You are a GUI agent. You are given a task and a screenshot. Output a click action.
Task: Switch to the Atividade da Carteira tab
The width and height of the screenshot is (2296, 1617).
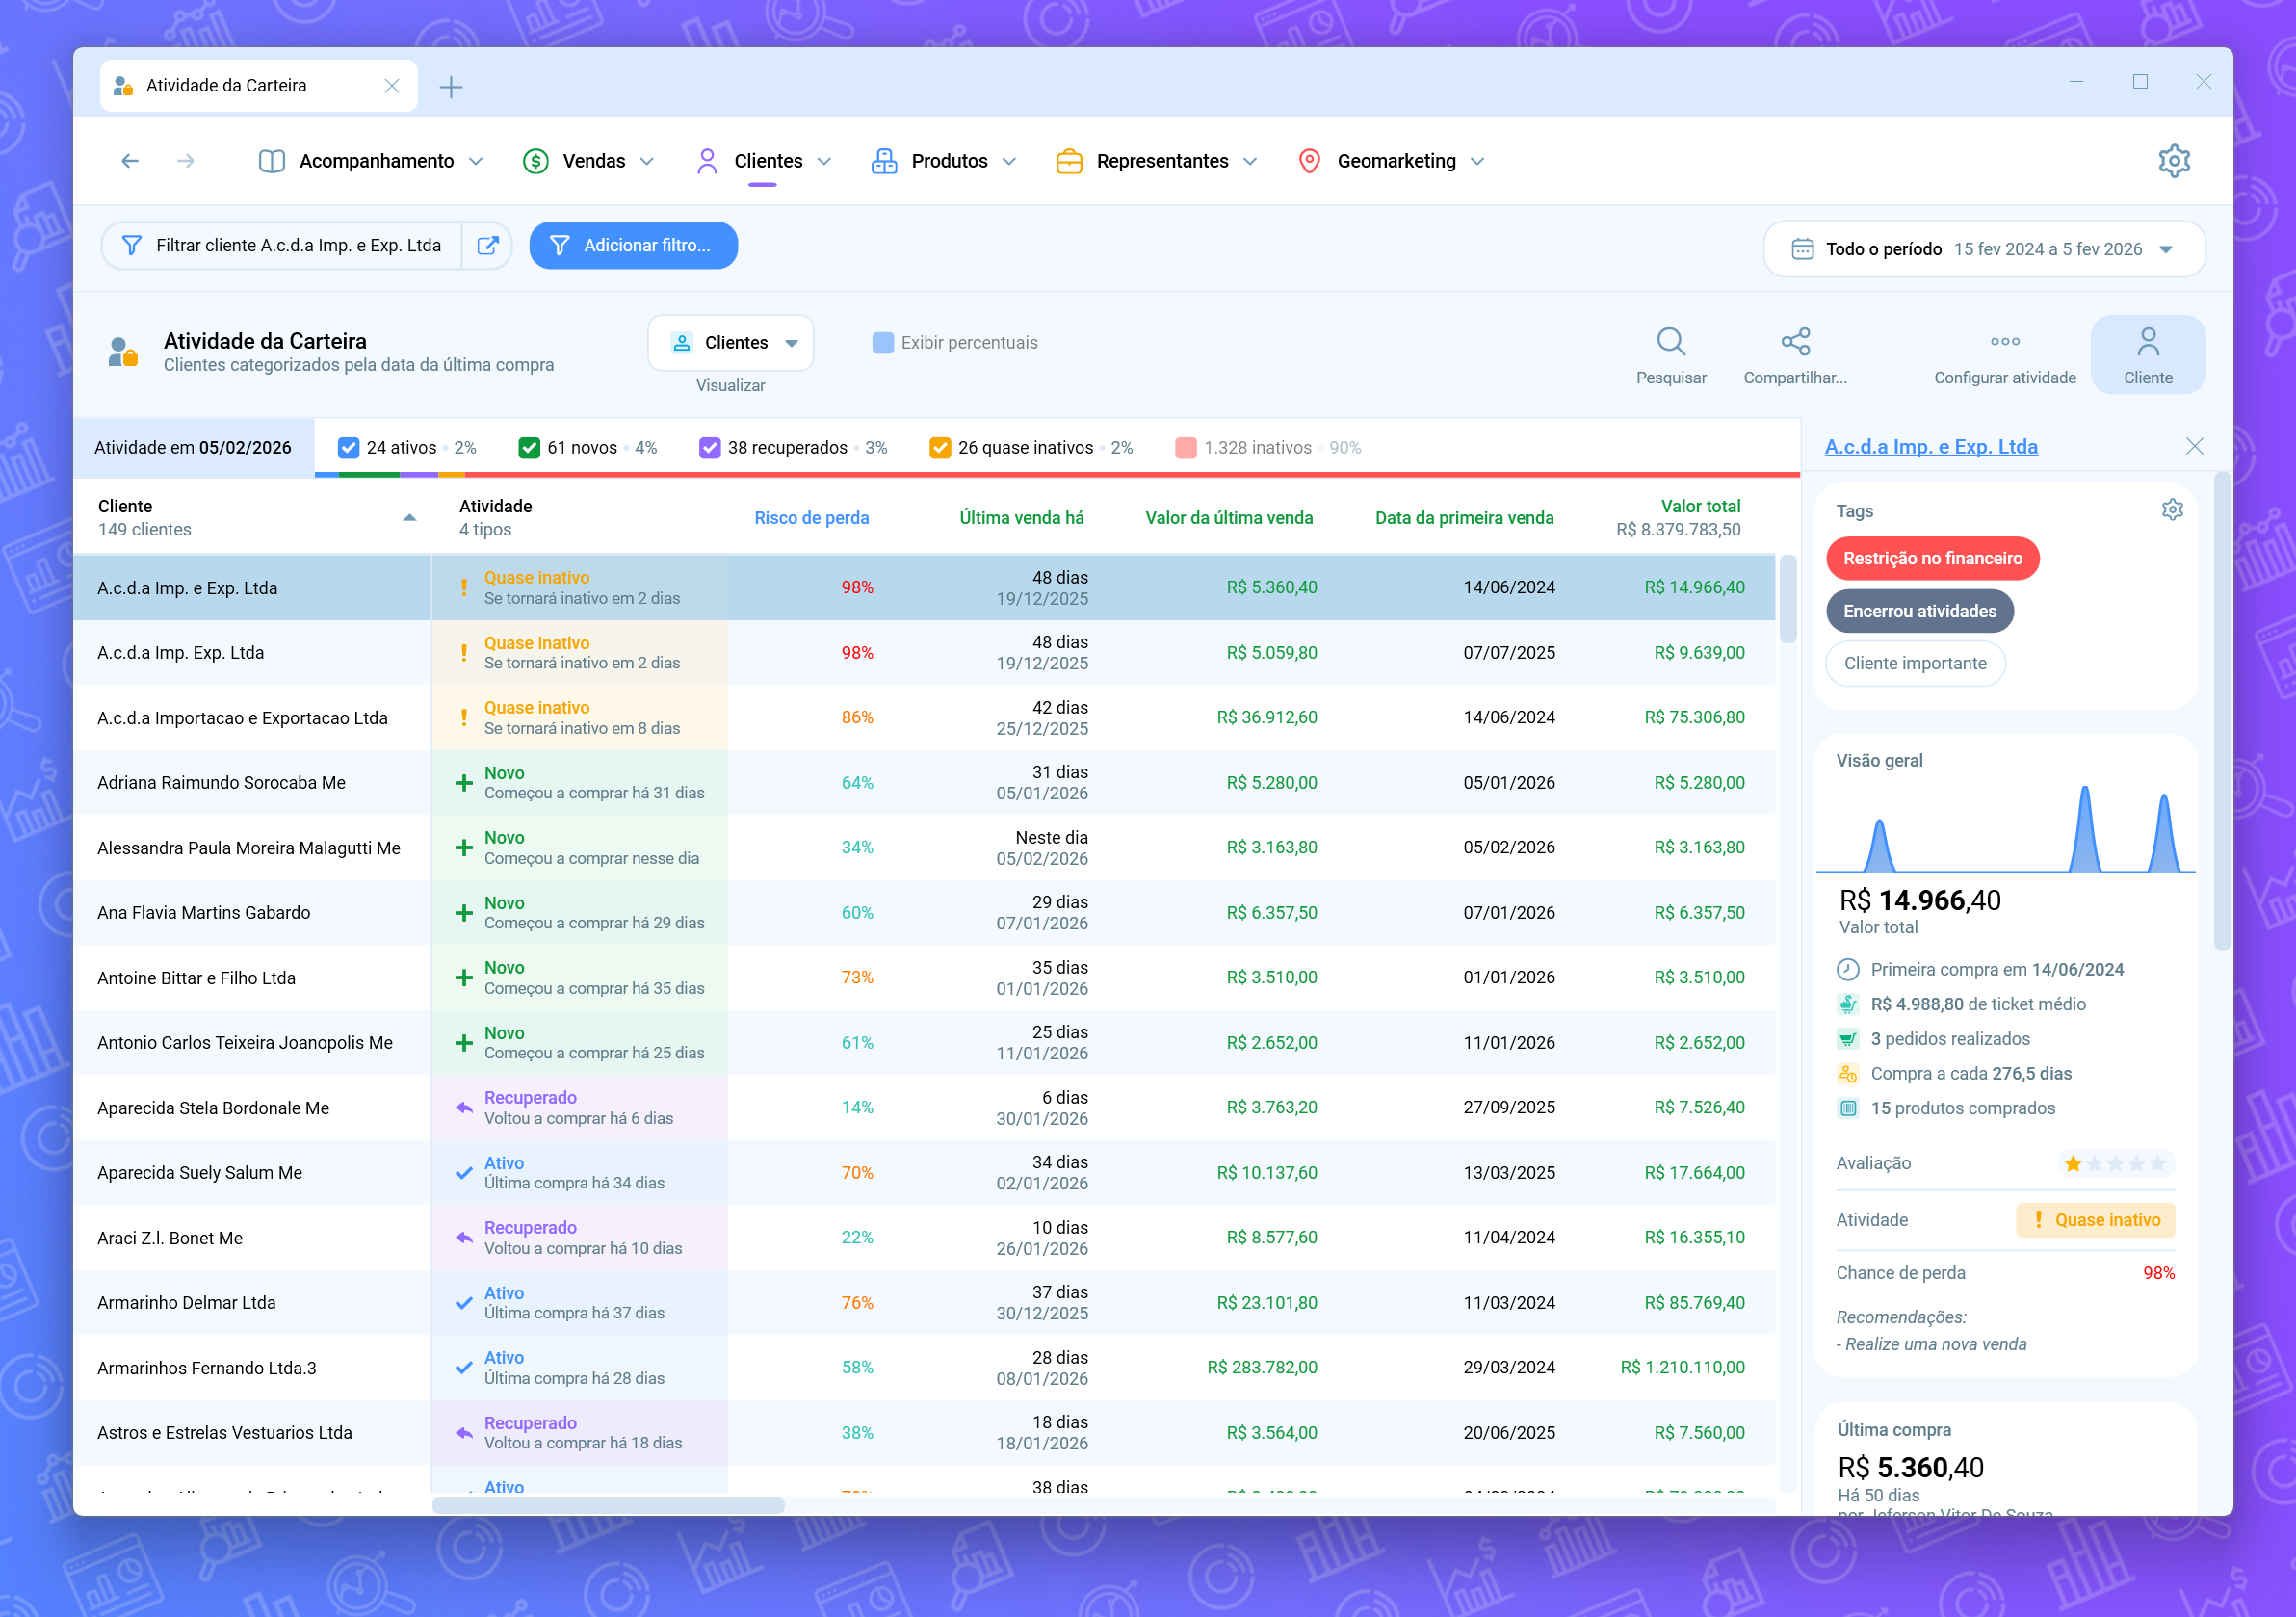[227, 86]
